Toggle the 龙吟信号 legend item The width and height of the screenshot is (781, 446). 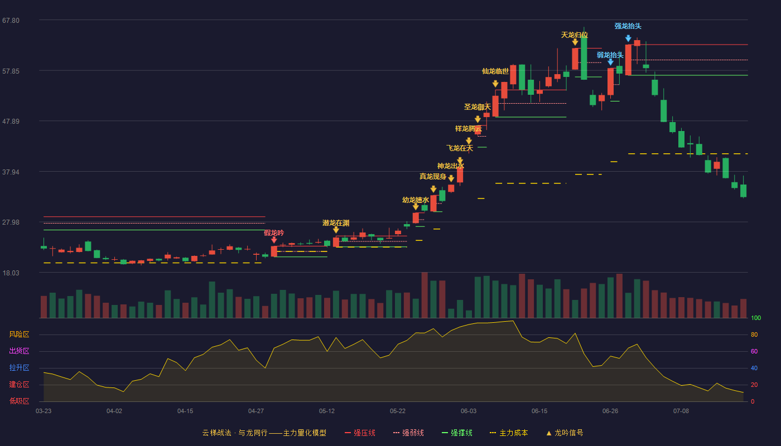[x=565, y=433]
